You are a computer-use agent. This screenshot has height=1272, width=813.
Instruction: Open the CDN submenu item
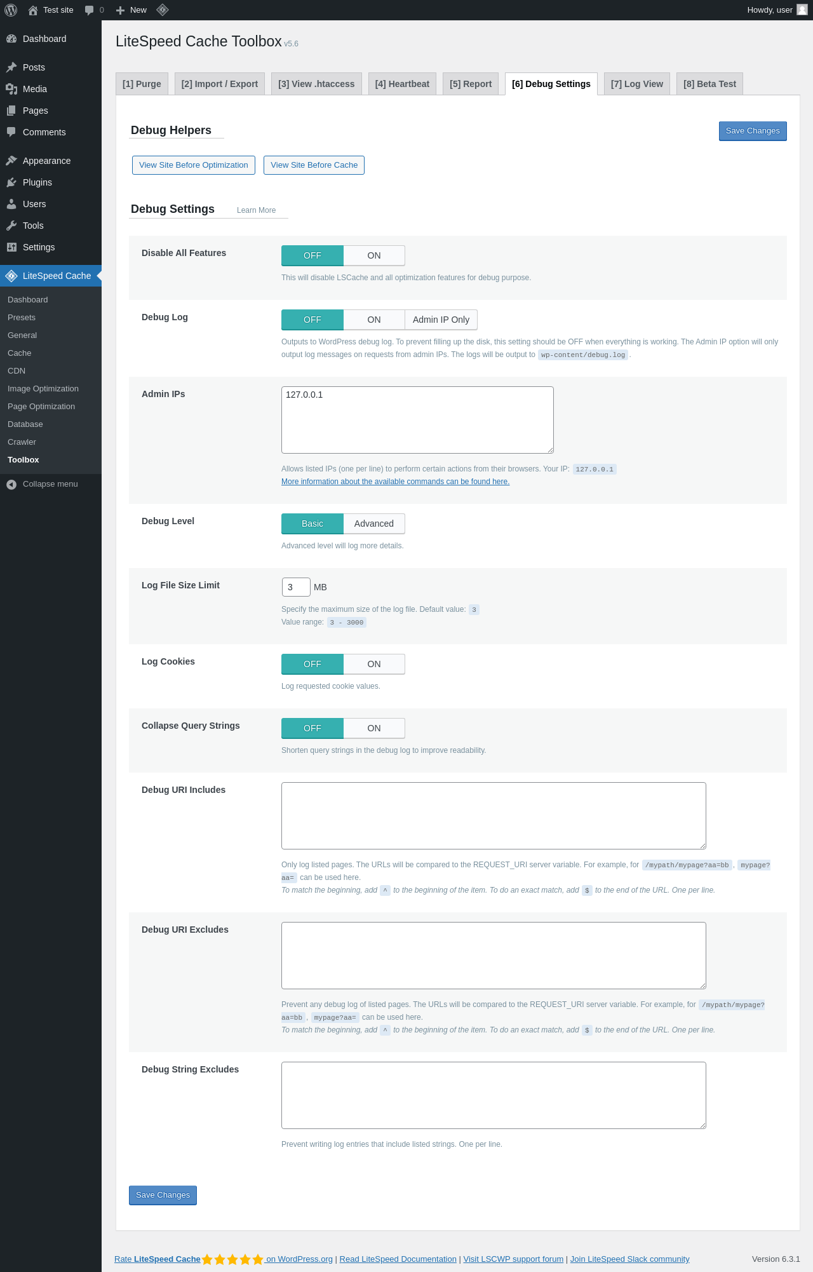[17, 371]
